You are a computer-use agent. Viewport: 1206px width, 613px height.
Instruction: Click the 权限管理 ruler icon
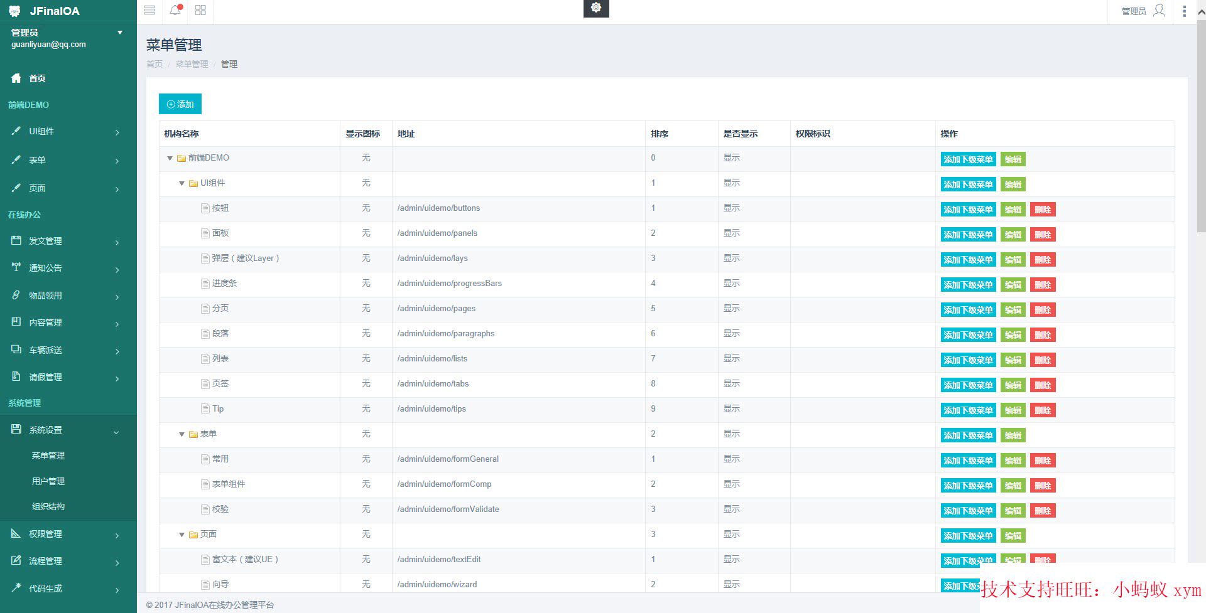(16, 533)
